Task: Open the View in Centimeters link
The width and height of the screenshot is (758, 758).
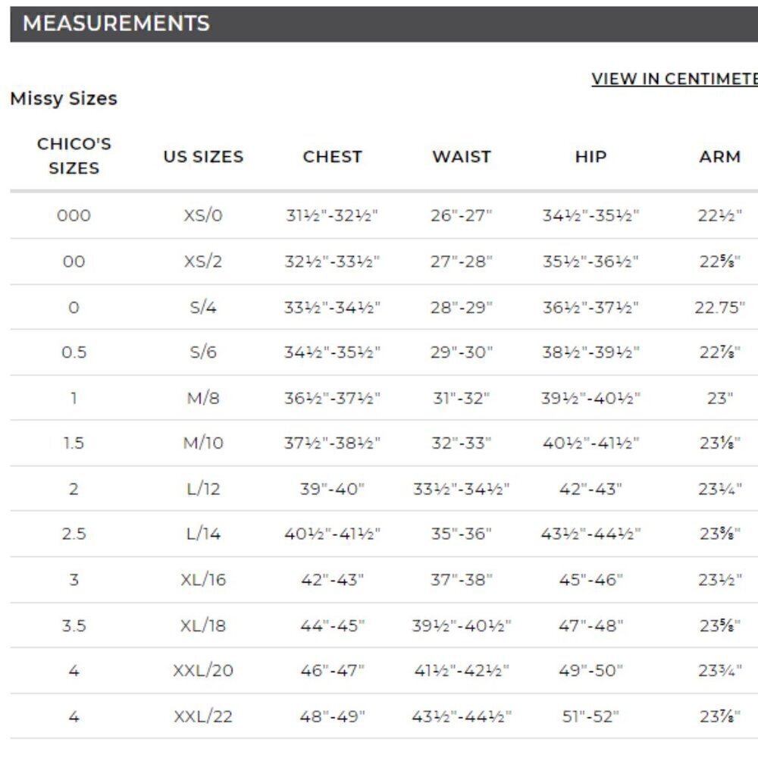Action: click(675, 79)
